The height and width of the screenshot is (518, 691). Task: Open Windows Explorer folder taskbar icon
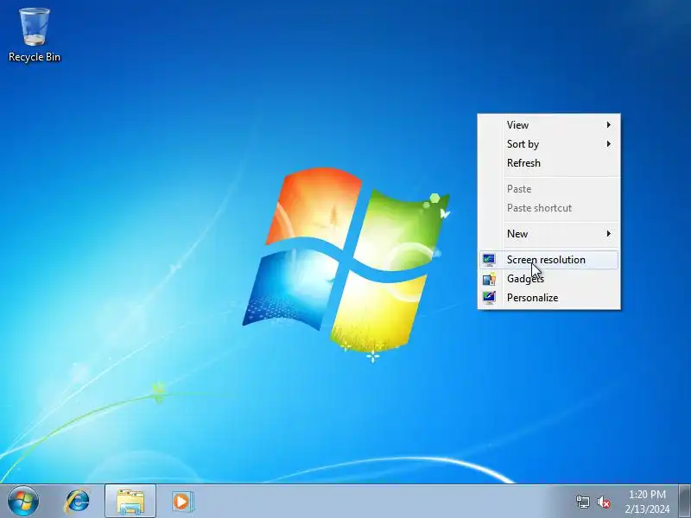pos(130,502)
